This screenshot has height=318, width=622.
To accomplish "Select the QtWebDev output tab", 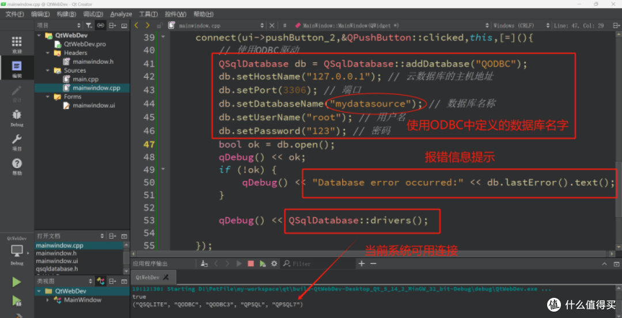I will (152, 277).
